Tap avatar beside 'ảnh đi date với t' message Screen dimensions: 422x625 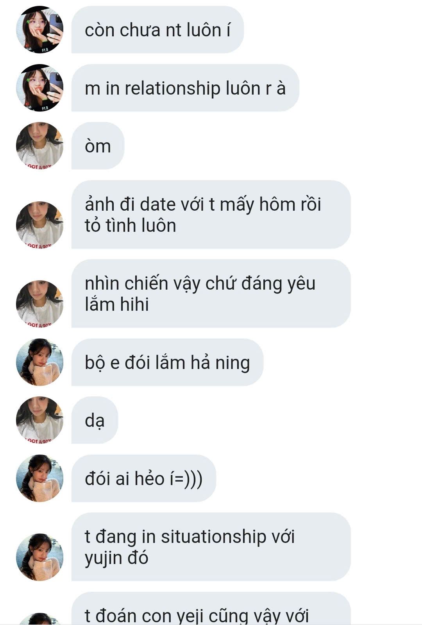(x=39, y=225)
